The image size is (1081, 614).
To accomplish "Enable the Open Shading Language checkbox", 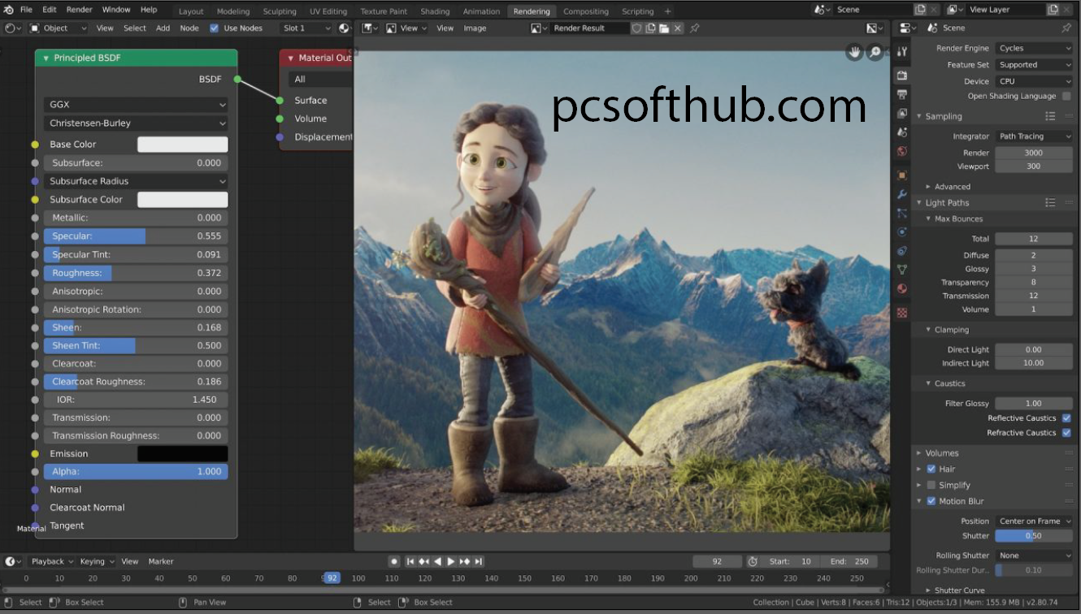I will [x=1066, y=96].
